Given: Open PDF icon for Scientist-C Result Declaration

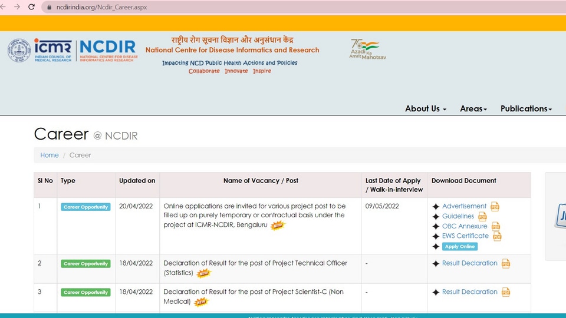Looking at the screenshot, I should click(506, 292).
